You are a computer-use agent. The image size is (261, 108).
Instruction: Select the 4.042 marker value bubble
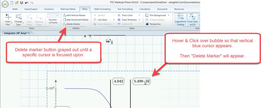click(x=119, y=81)
